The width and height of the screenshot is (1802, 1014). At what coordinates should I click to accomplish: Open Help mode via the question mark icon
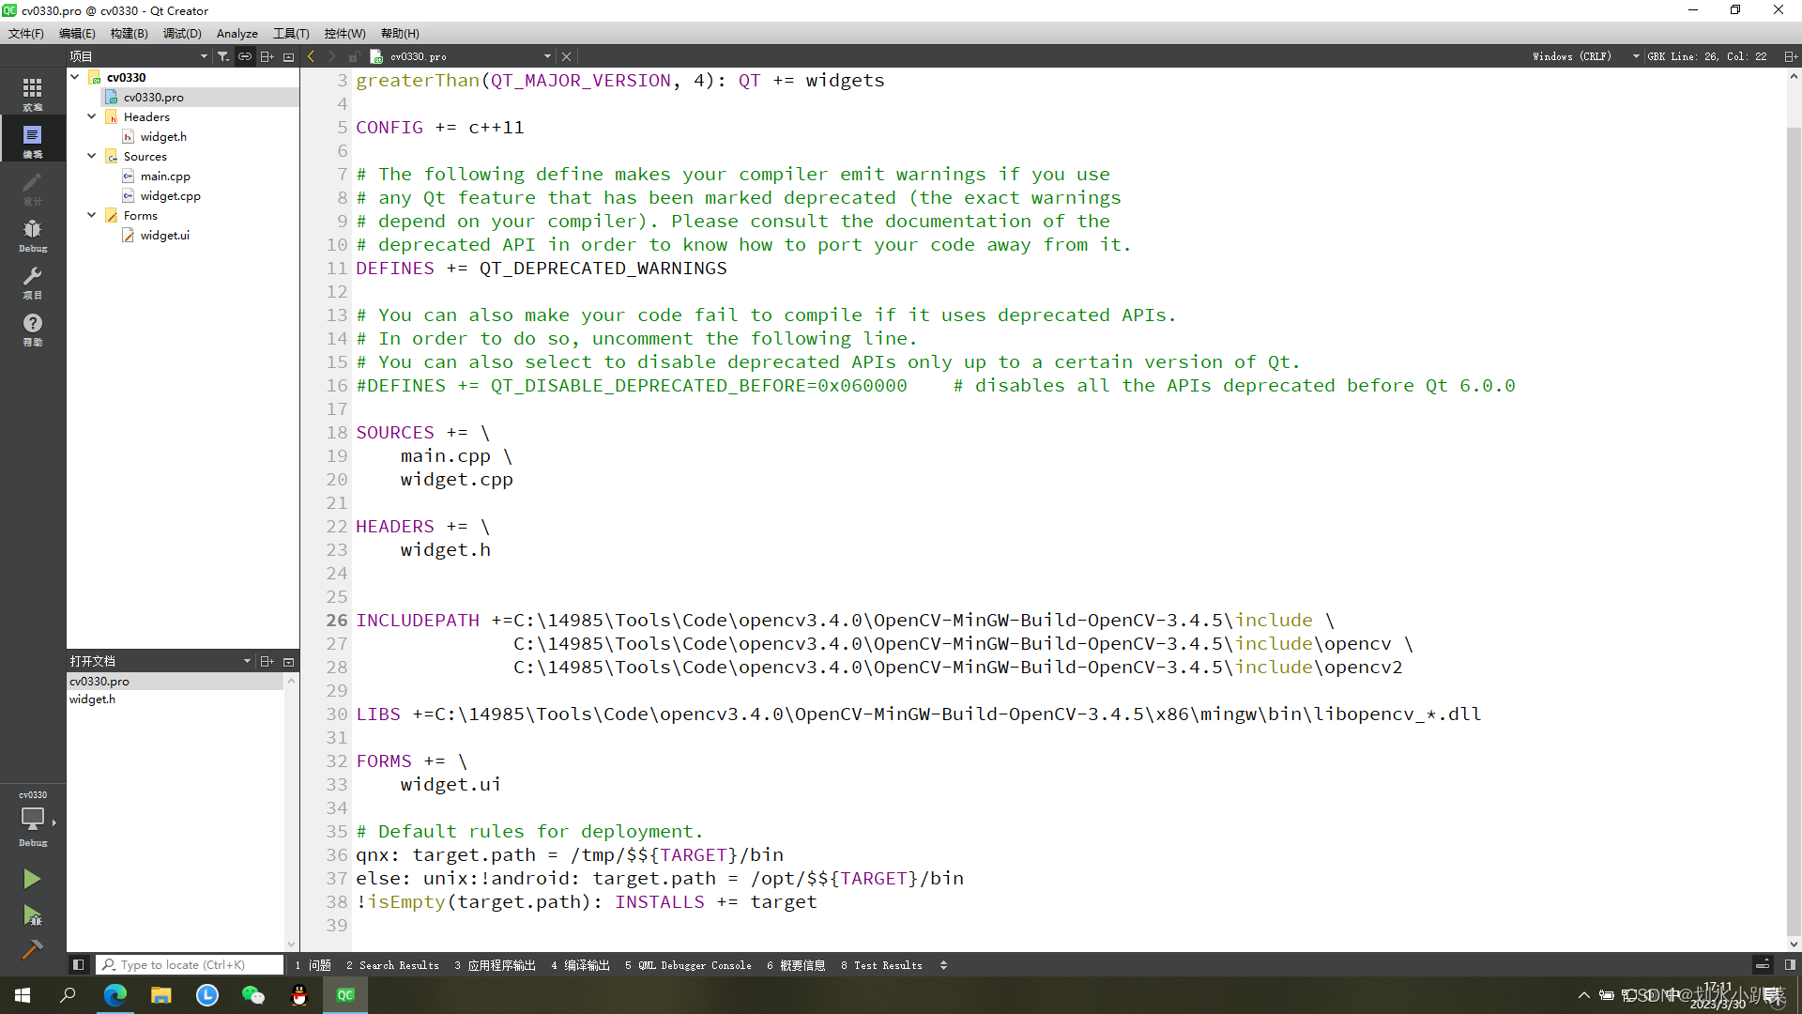tap(32, 329)
